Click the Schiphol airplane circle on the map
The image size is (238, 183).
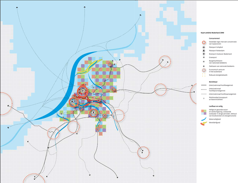click(x=83, y=91)
